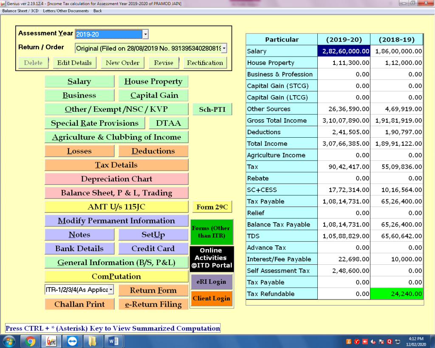Image resolution: width=435 pixels, height=348 pixels.
Task: Select Back from the menu bar
Action: click(x=97, y=11)
